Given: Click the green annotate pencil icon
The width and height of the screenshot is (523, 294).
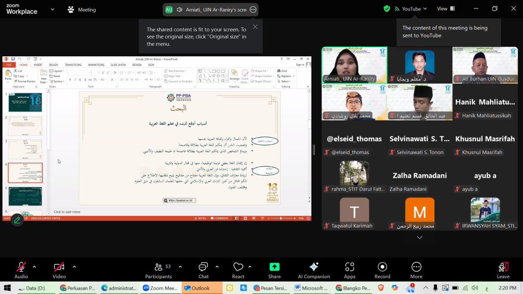Looking at the screenshot, I should [x=17, y=220].
